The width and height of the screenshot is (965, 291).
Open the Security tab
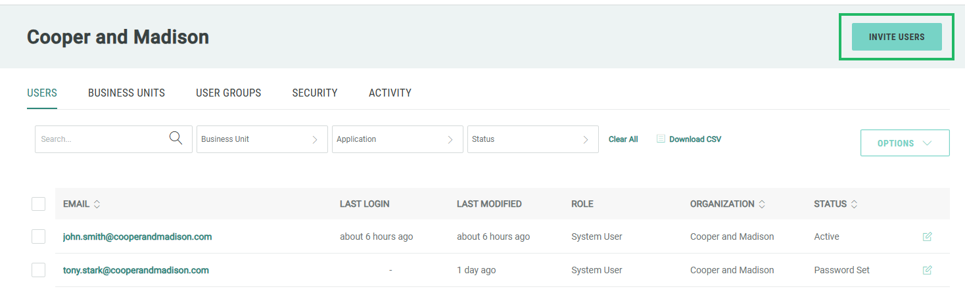coord(315,93)
